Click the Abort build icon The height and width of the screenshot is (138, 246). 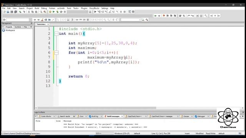[x=65, y=12]
